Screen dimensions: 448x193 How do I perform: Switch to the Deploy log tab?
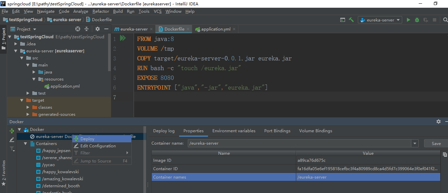click(164, 131)
